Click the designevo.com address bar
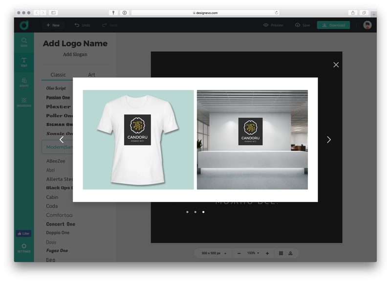Image resolution: width=391 pixels, height=282 pixels. click(x=205, y=13)
